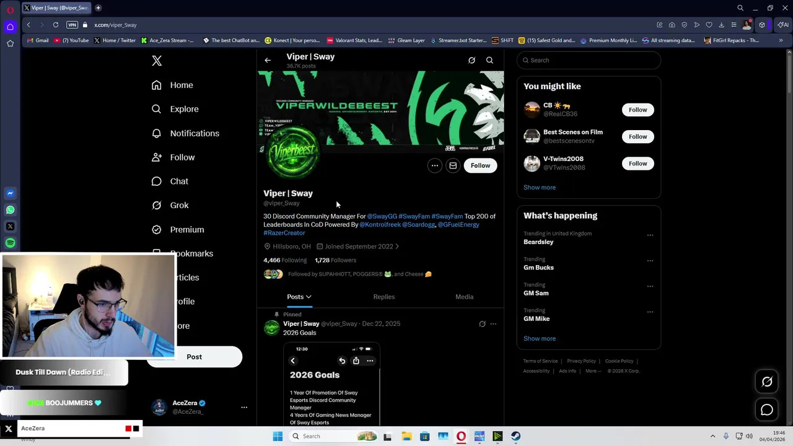This screenshot has height=446, width=793.
Task: Switch to the Media tab
Action: pyautogui.click(x=465, y=297)
